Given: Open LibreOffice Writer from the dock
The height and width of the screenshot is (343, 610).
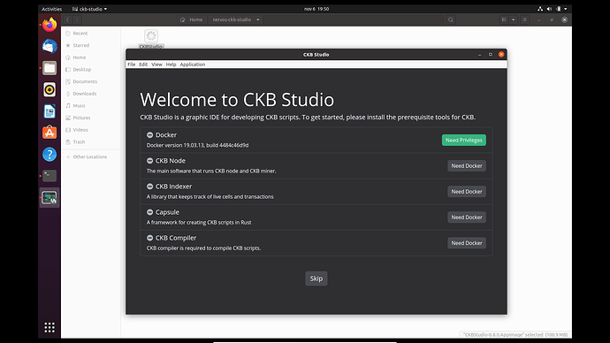Looking at the screenshot, I should 50,111.
